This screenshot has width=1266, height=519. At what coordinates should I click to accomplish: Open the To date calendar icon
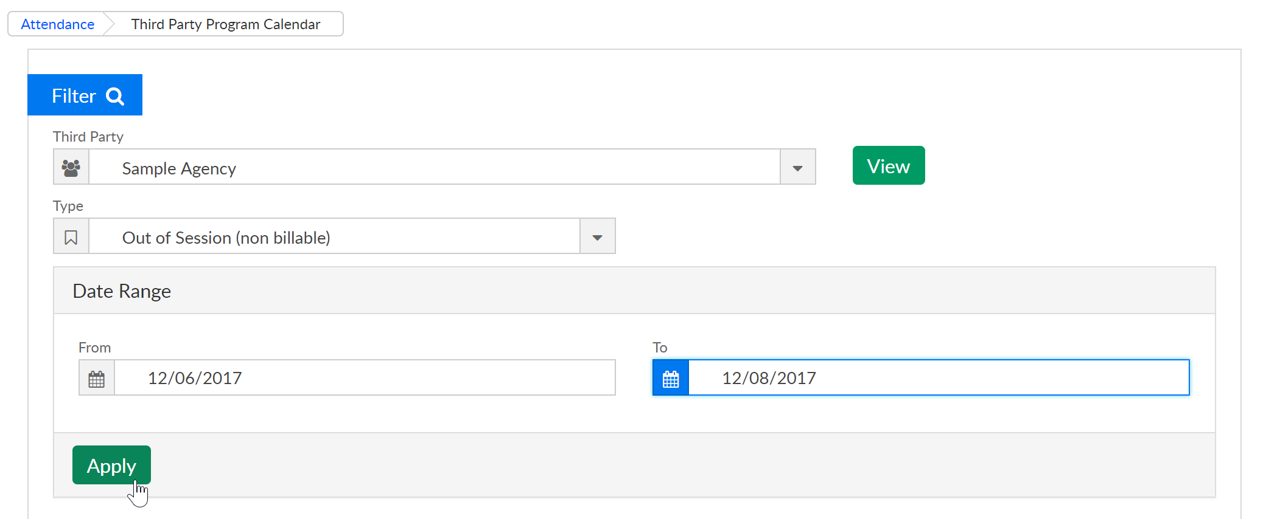(x=671, y=378)
